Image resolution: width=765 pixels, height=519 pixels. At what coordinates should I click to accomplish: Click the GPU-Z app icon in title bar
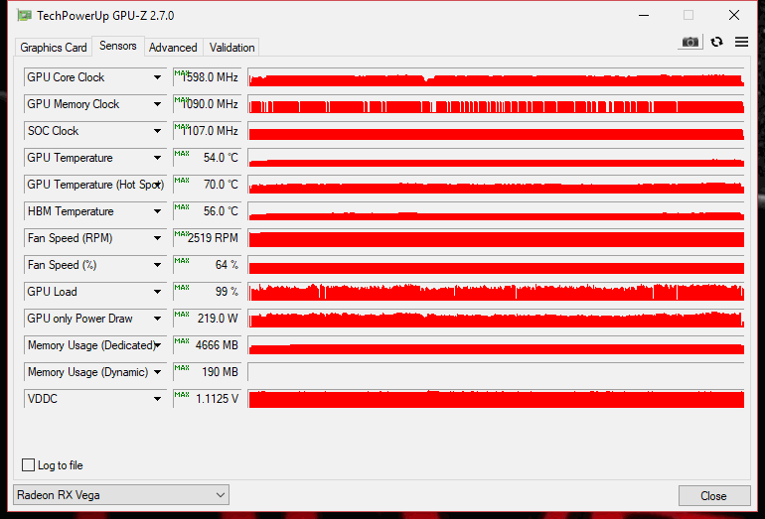click(x=25, y=16)
